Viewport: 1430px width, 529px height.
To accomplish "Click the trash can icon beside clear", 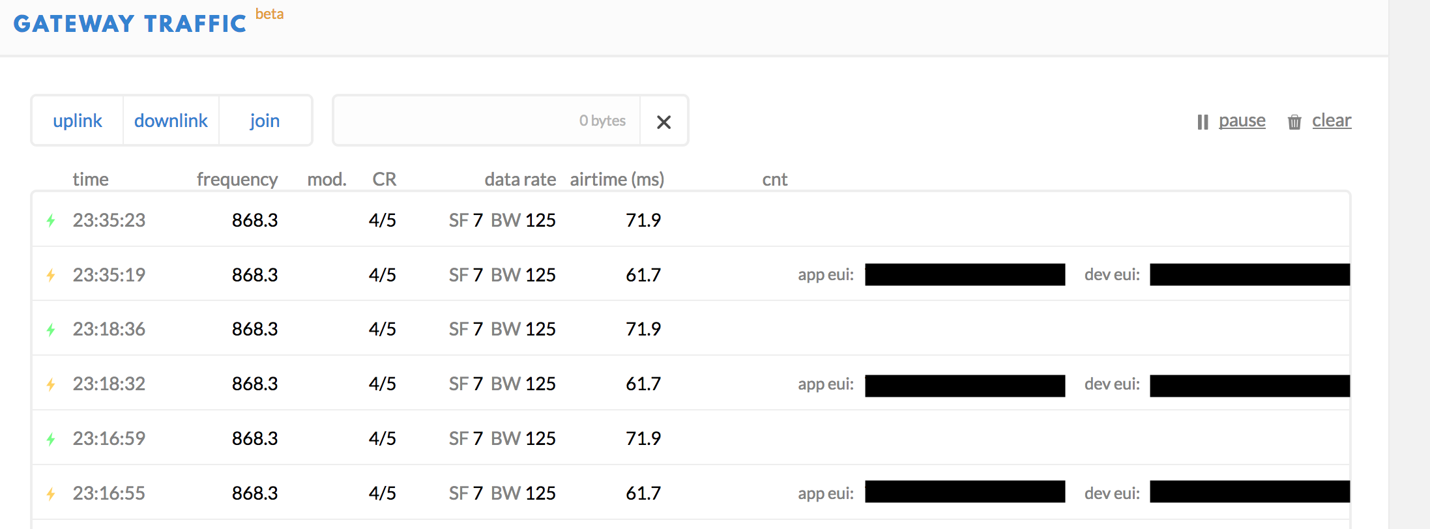I will click(1294, 122).
